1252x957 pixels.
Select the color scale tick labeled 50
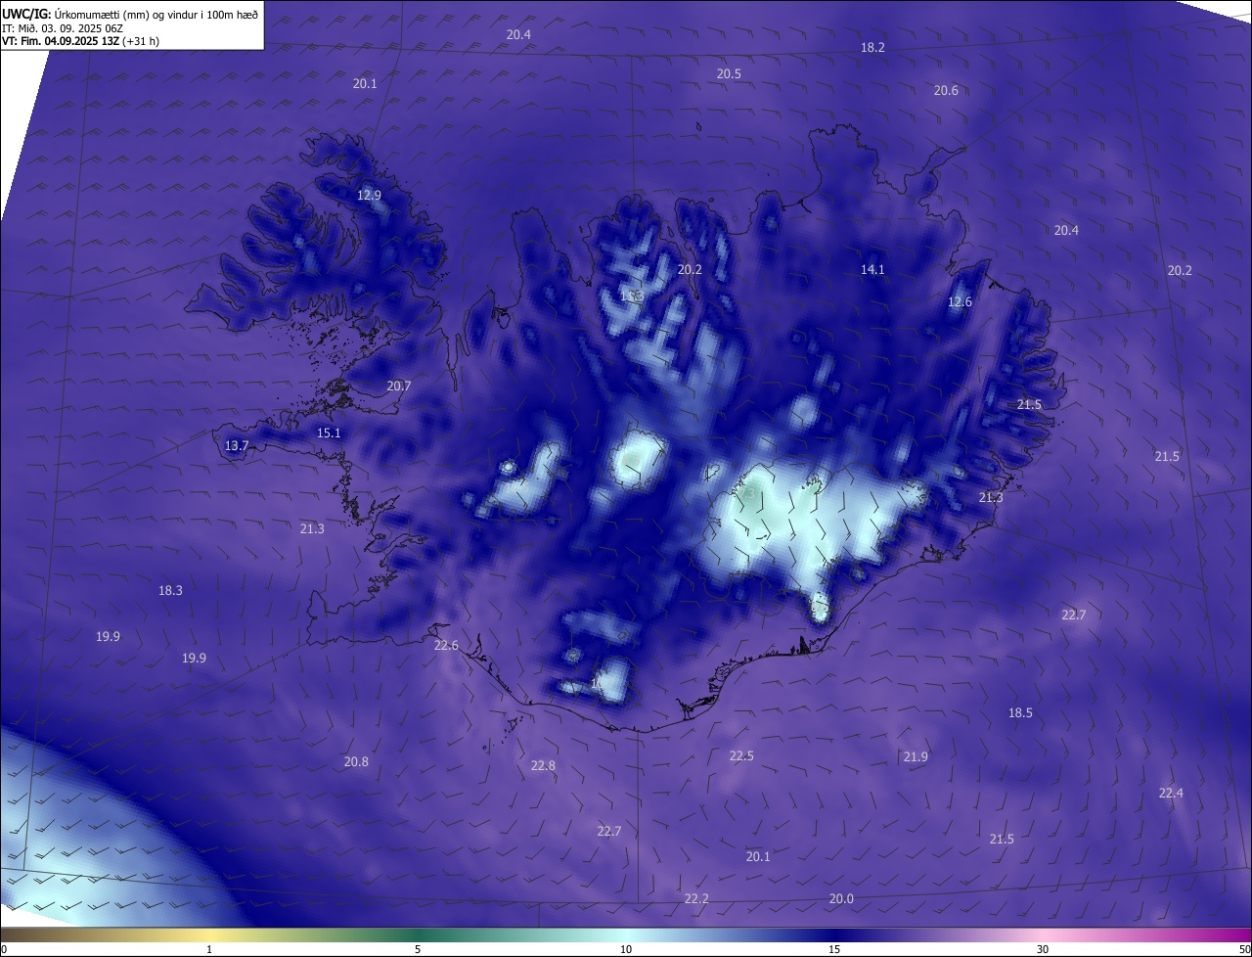tap(1244, 949)
